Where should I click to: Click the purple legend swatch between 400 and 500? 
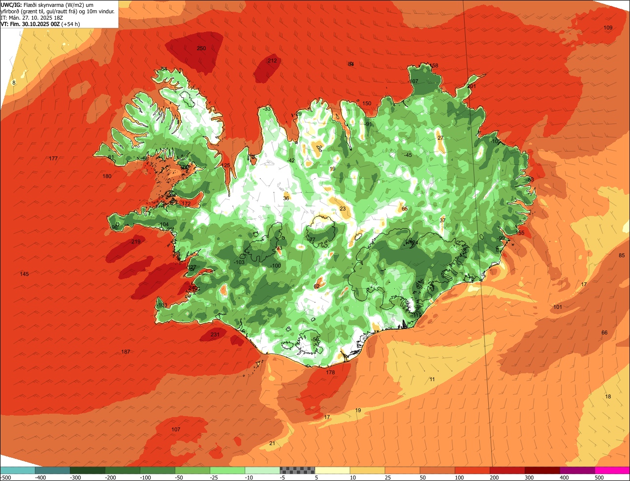(577, 470)
